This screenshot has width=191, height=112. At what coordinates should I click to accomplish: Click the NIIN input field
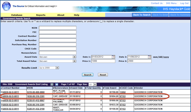(58, 28)
